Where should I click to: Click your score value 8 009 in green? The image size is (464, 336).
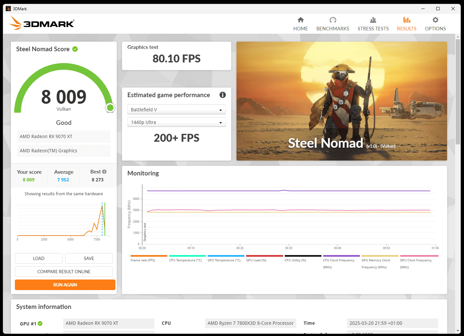pyautogui.click(x=29, y=180)
